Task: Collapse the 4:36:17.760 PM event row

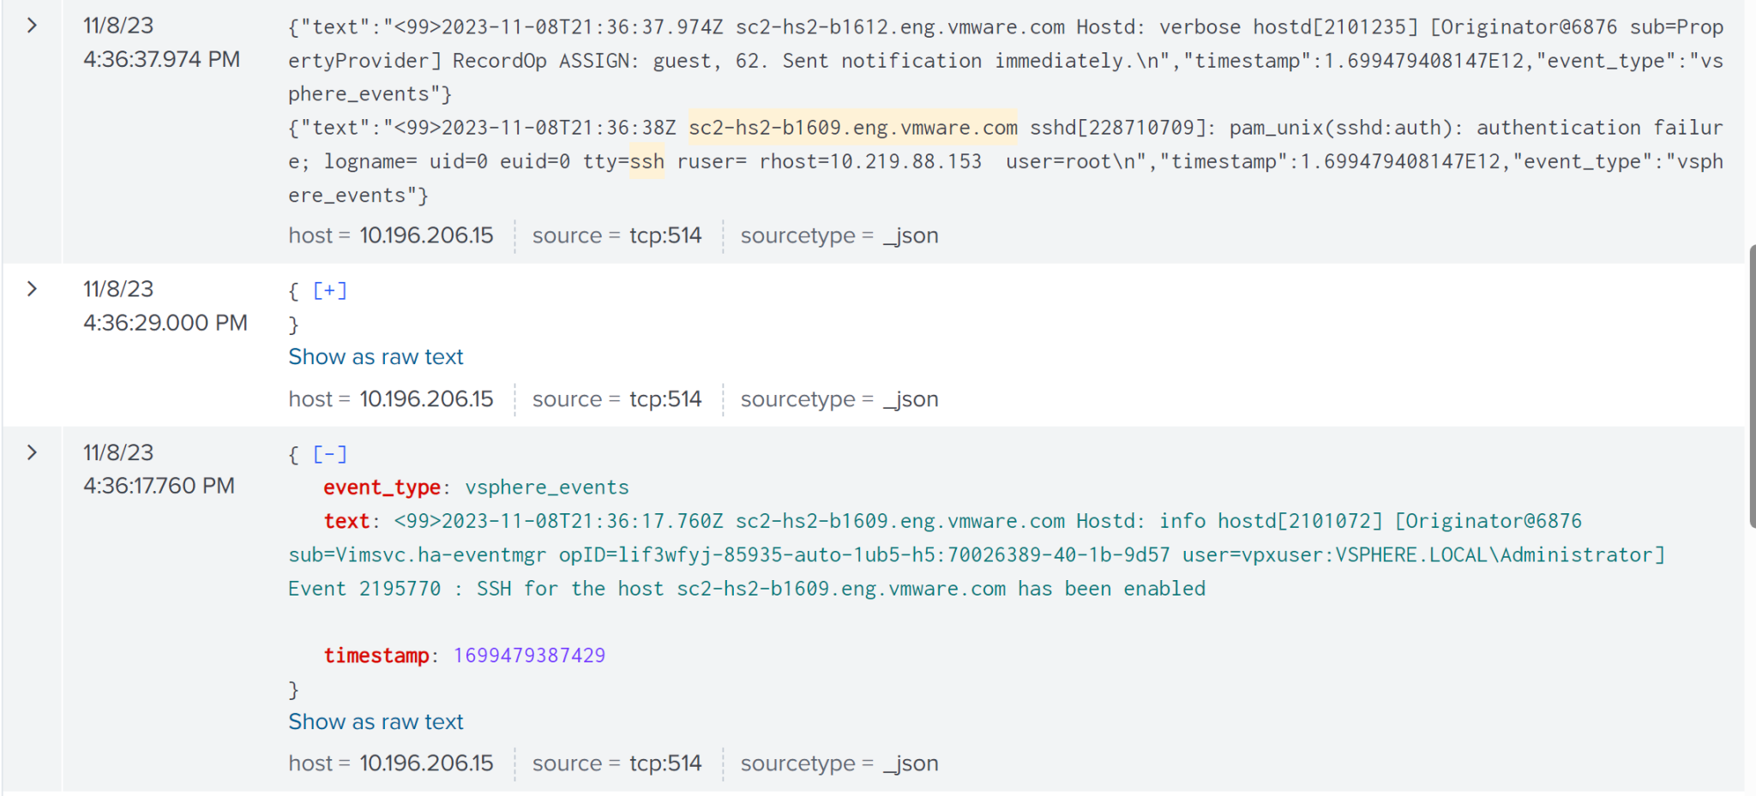Action: [32, 453]
